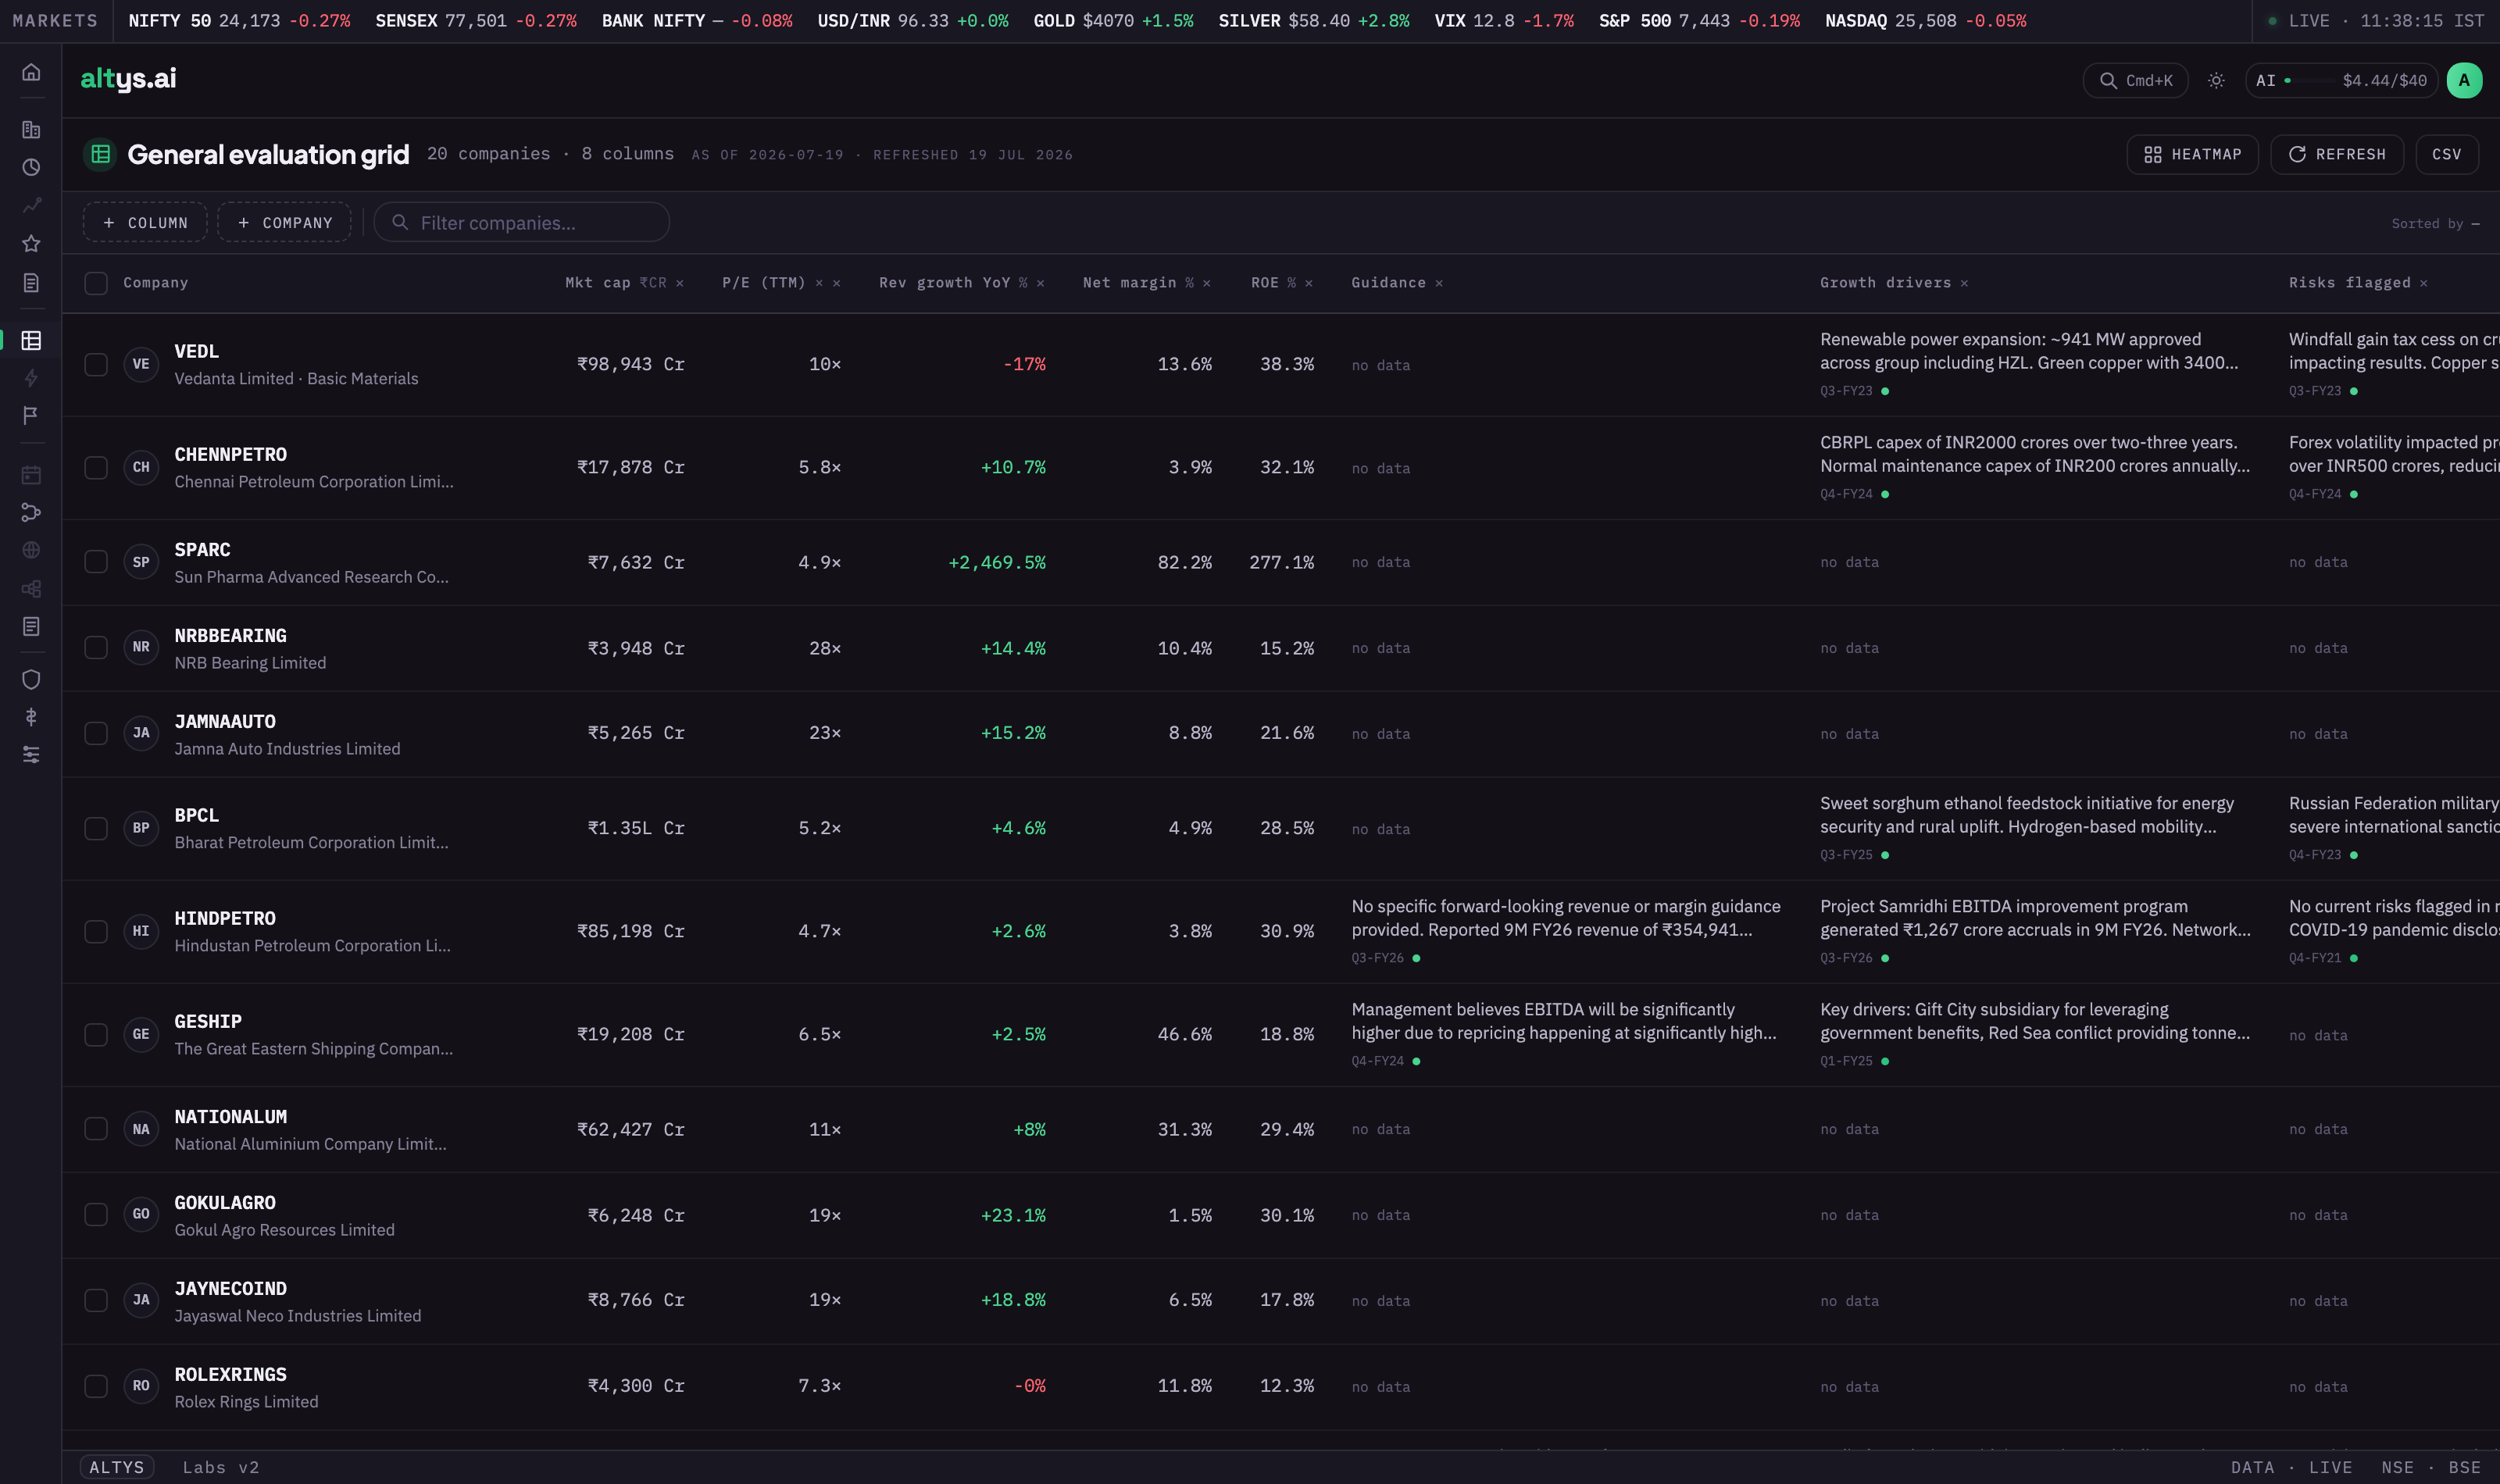Screen dimensions: 2500x1484
Task: Remove the Growth drivers column via ×
Action: (x=1964, y=283)
